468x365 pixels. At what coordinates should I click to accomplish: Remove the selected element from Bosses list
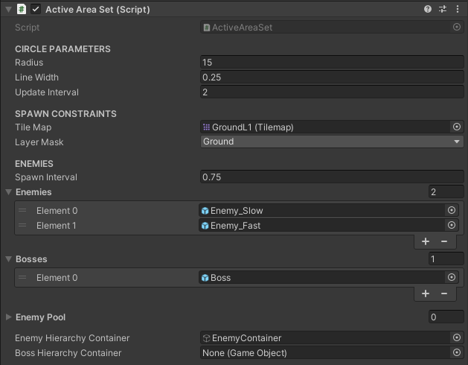444,293
